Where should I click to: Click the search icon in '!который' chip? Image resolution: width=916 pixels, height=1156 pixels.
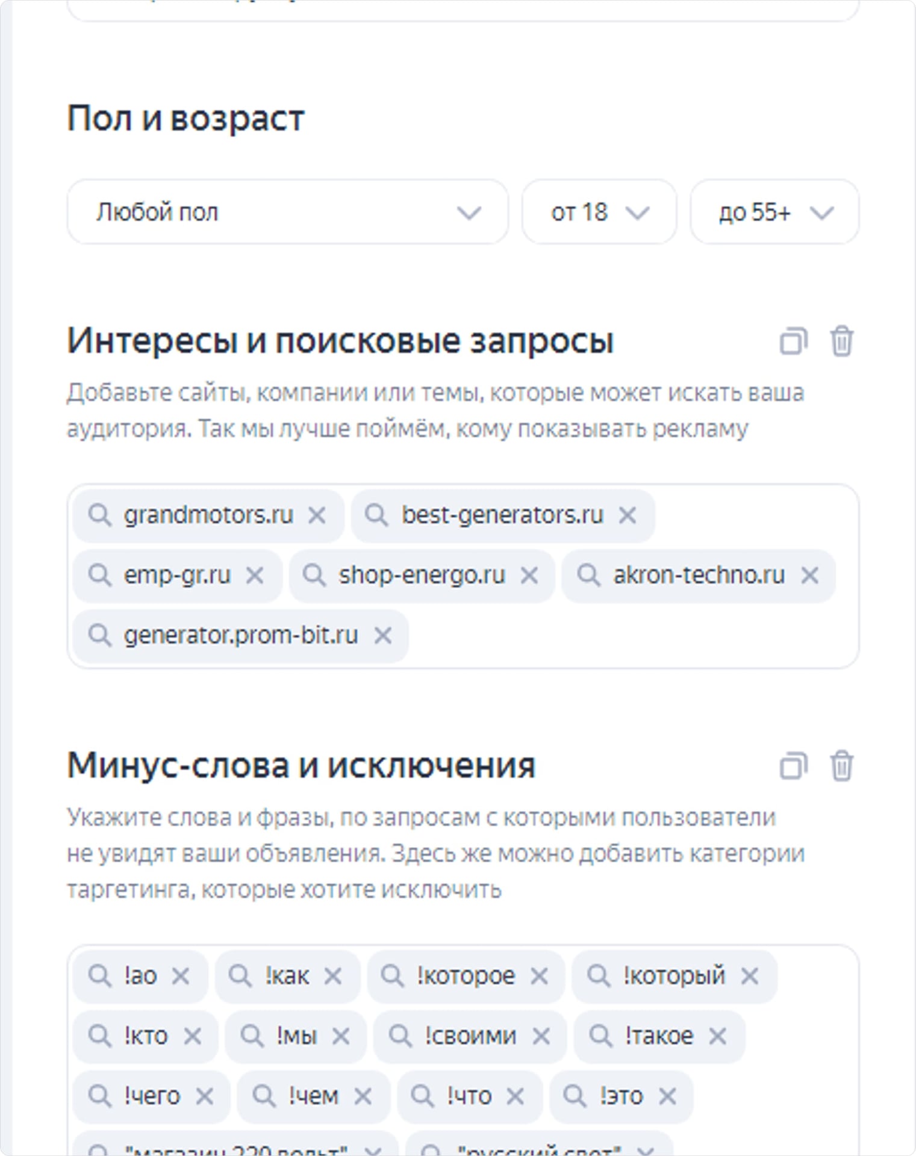pyautogui.click(x=598, y=976)
